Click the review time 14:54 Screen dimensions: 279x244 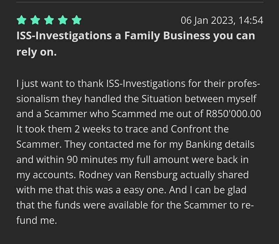point(251,20)
